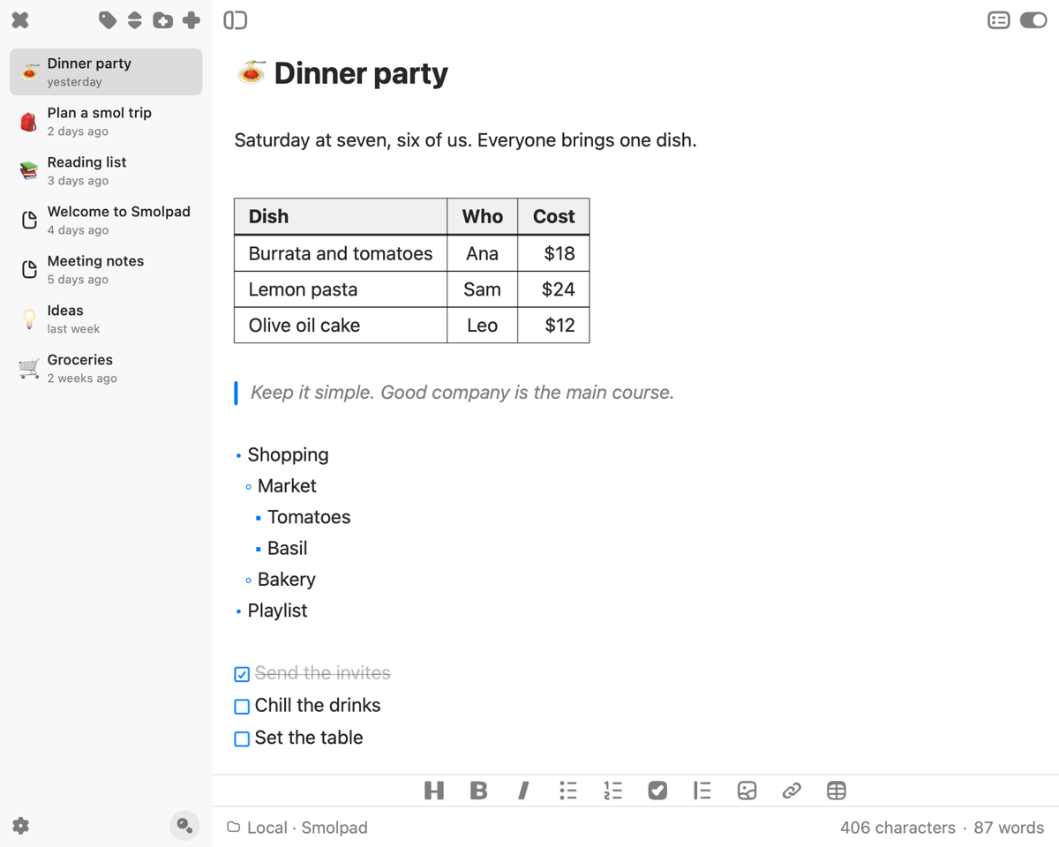Click the $18 cost cell
This screenshot has height=847, width=1059.
pos(553,253)
